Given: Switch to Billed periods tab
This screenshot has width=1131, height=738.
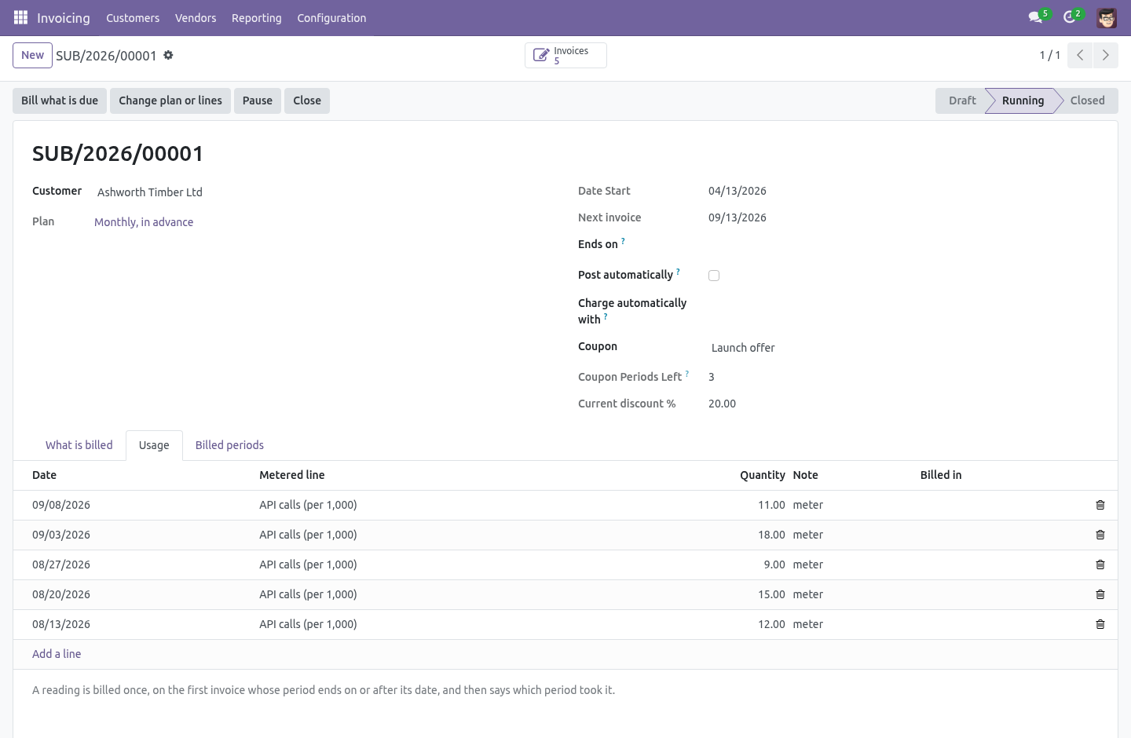Looking at the screenshot, I should pos(229,445).
